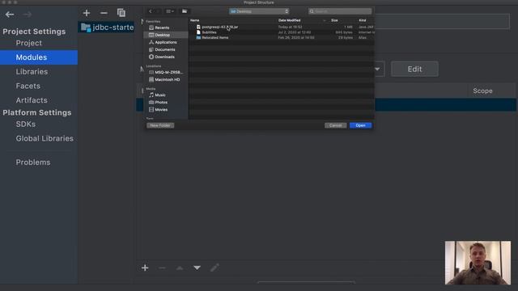Screen dimensions: 518x291
Task: Select Recents in Favorites sidebar
Action: 162,27
